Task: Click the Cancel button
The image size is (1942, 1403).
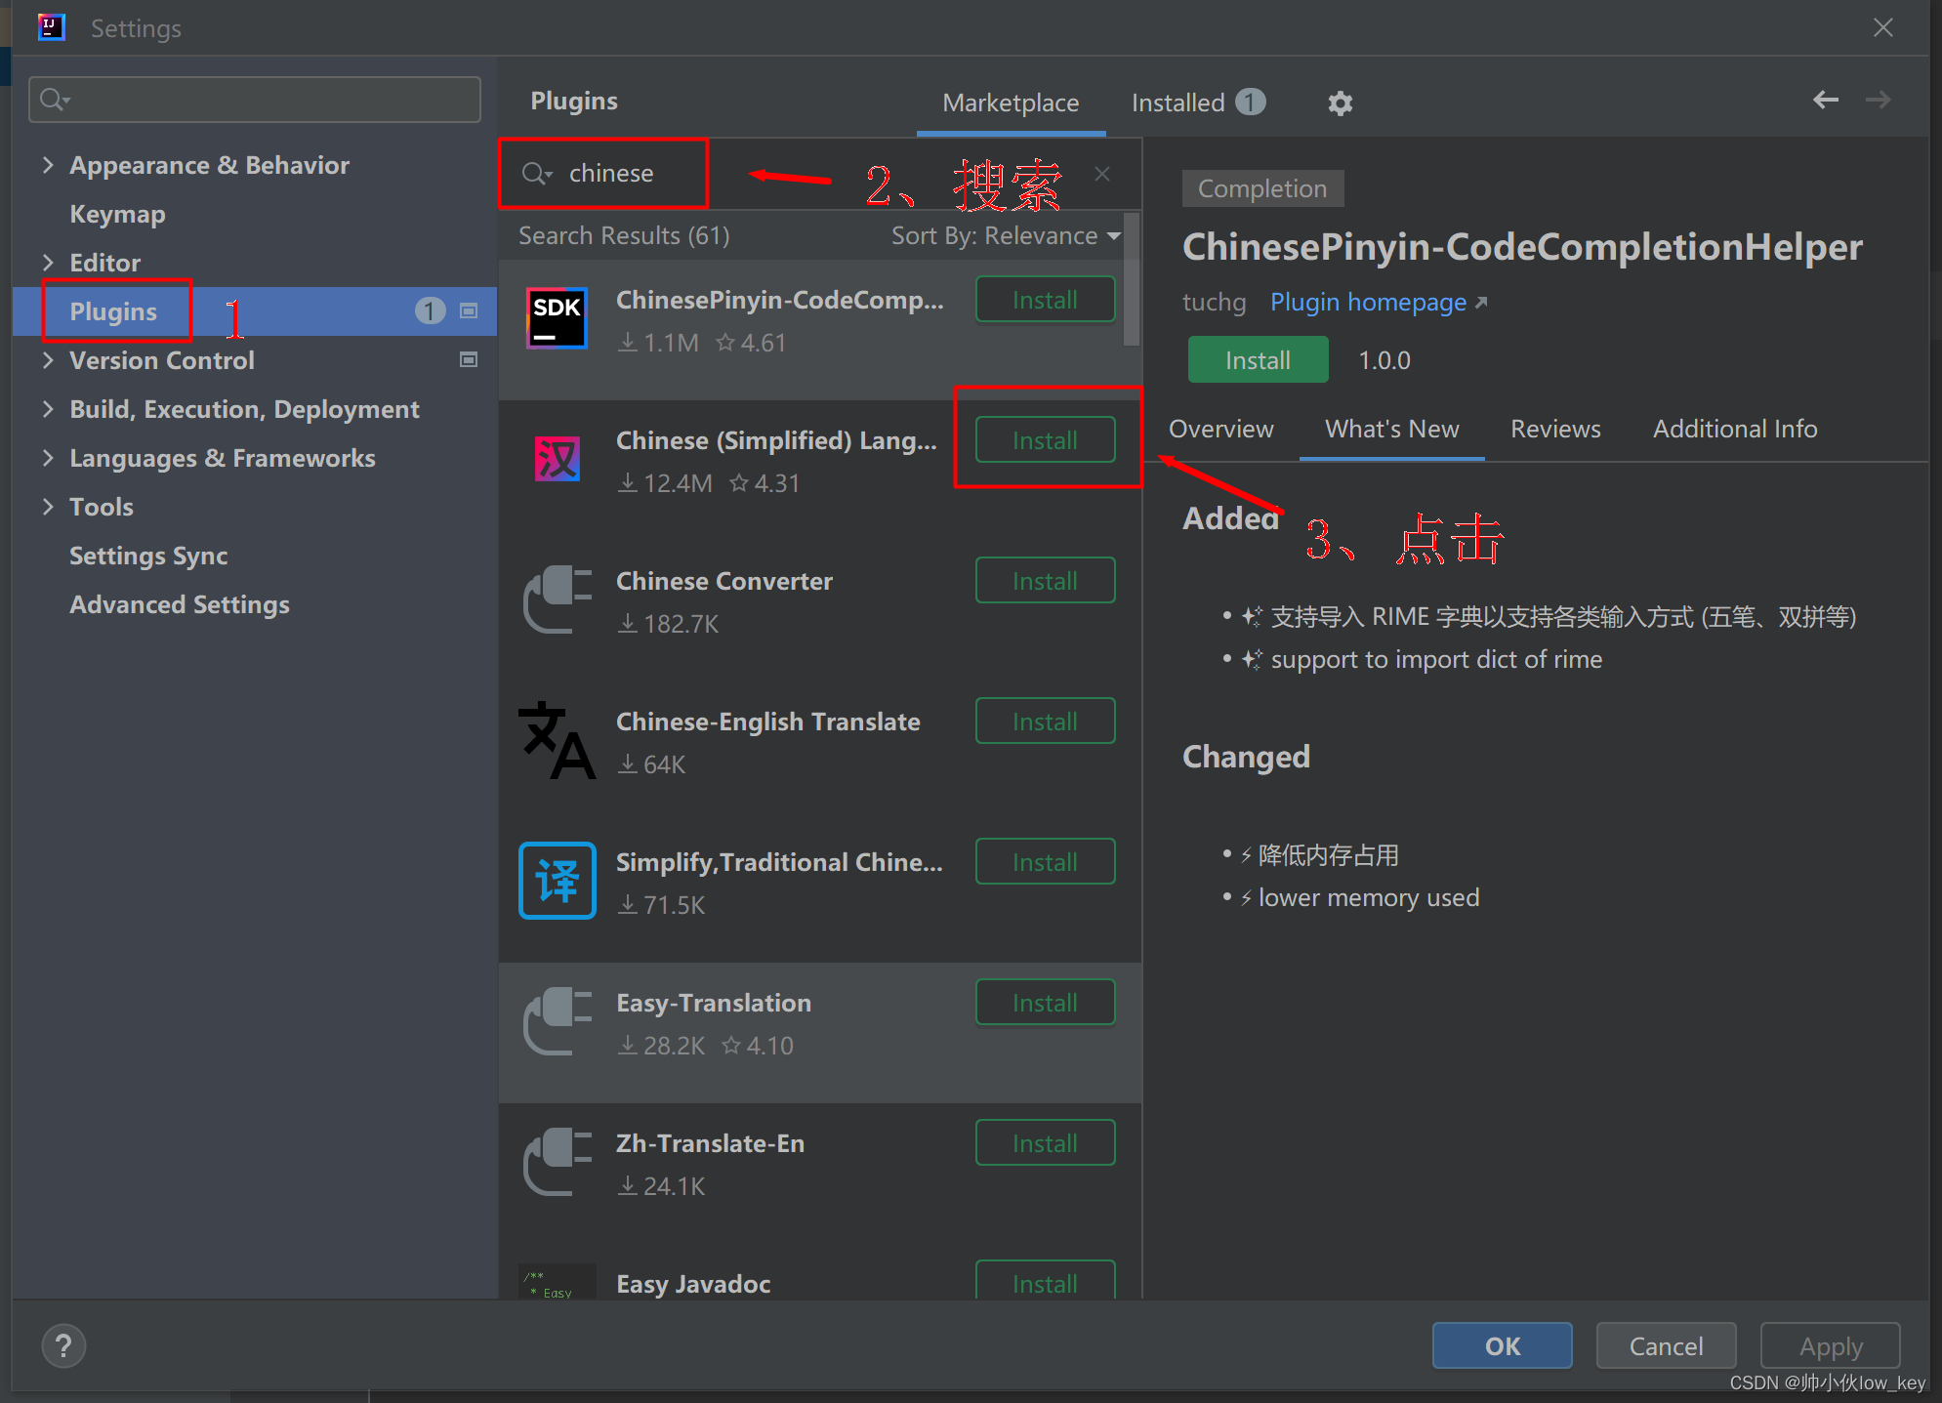Action: [1666, 1346]
